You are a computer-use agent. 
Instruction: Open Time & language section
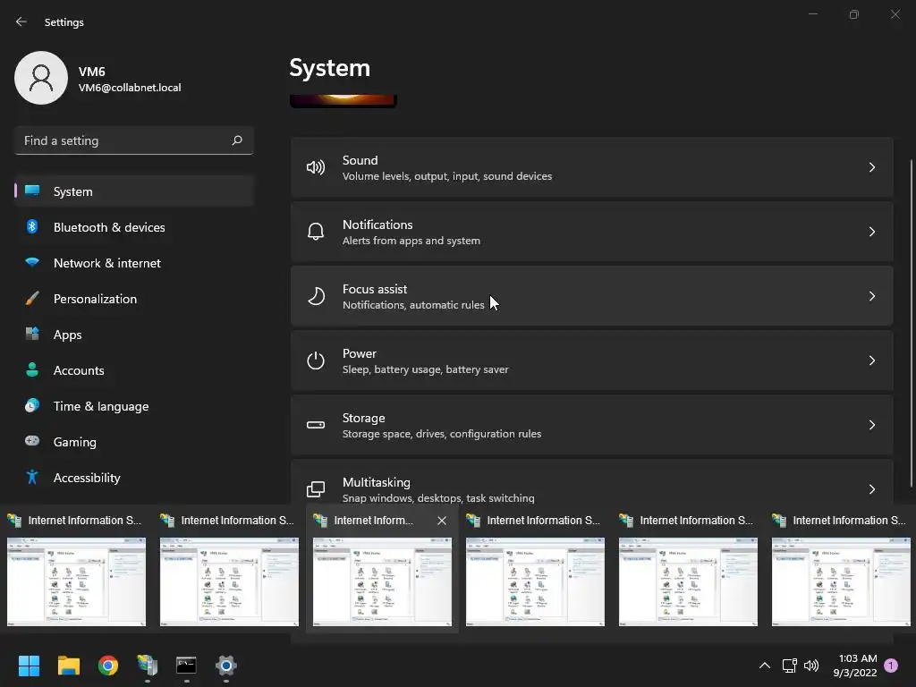click(x=134, y=405)
